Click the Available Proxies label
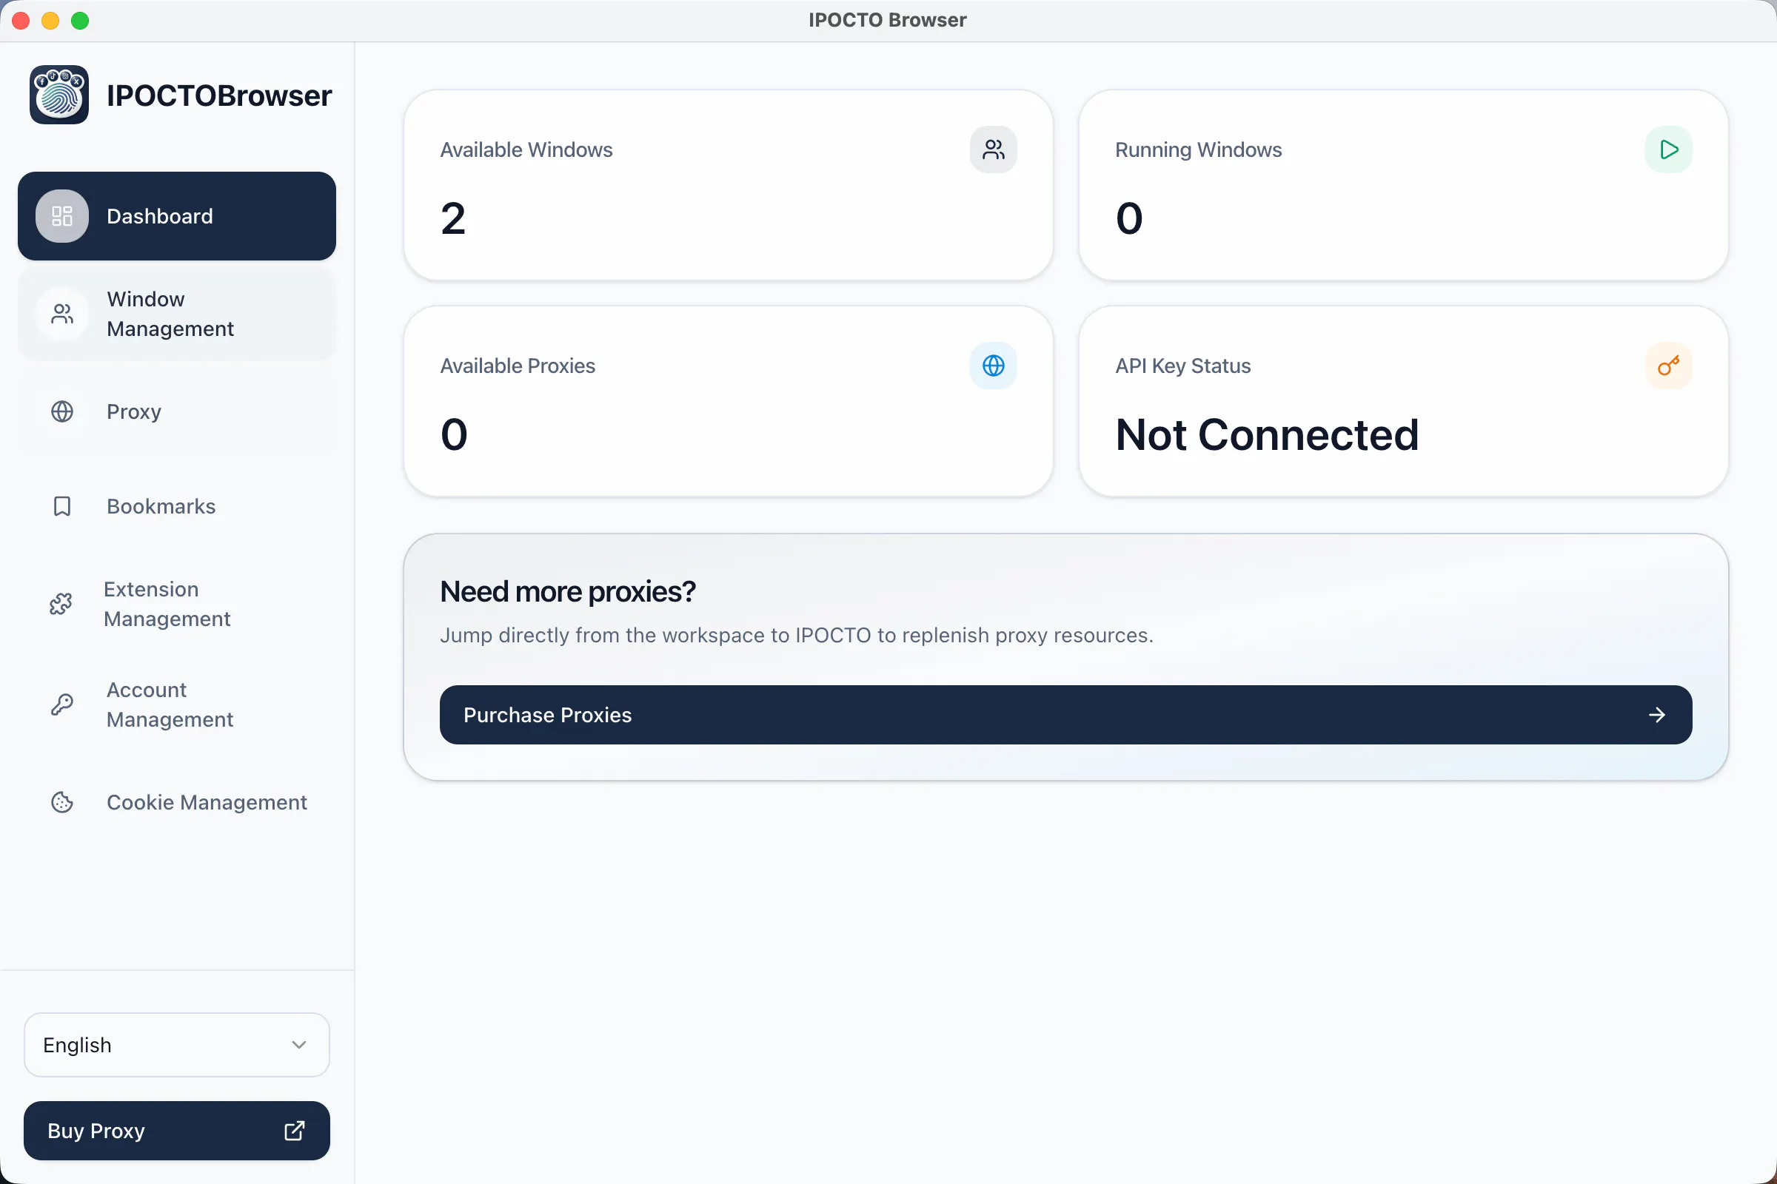Screen dimensions: 1777x1184 (x=518, y=366)
